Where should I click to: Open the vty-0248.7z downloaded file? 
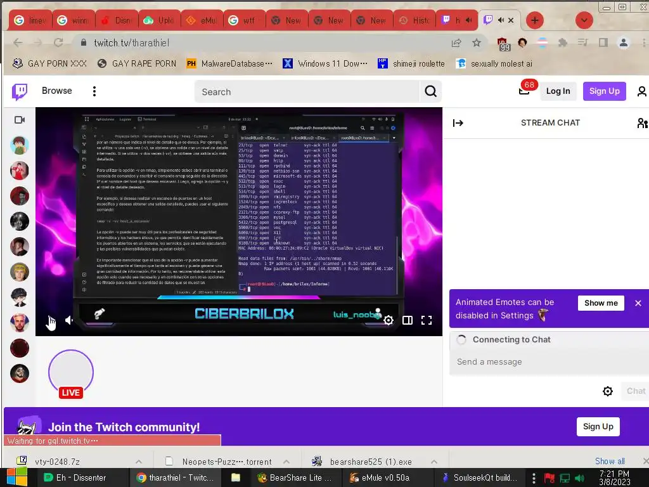tap(57, 462)
